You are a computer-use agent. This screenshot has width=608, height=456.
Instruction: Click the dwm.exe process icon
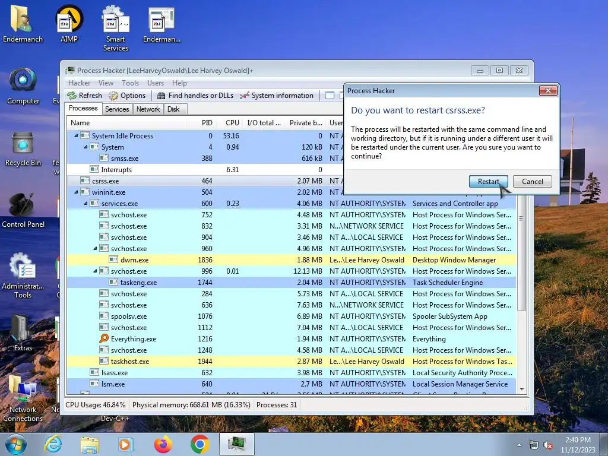point(113,259)
